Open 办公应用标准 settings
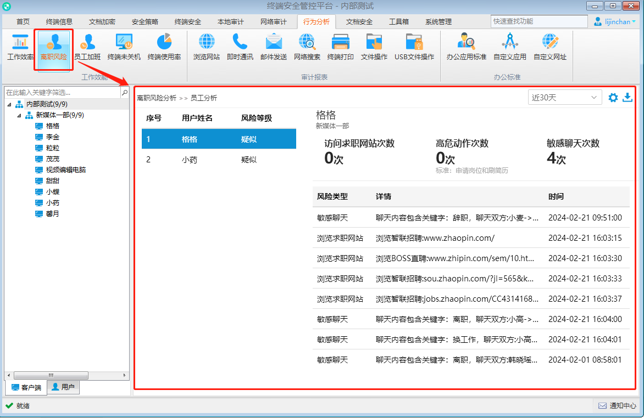644x418 pixels. (466, 48)
